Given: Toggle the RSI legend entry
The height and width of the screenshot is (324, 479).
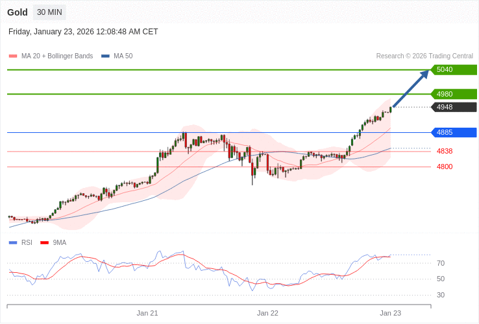Looking at the screenshot, I should [x=26, y=243].
